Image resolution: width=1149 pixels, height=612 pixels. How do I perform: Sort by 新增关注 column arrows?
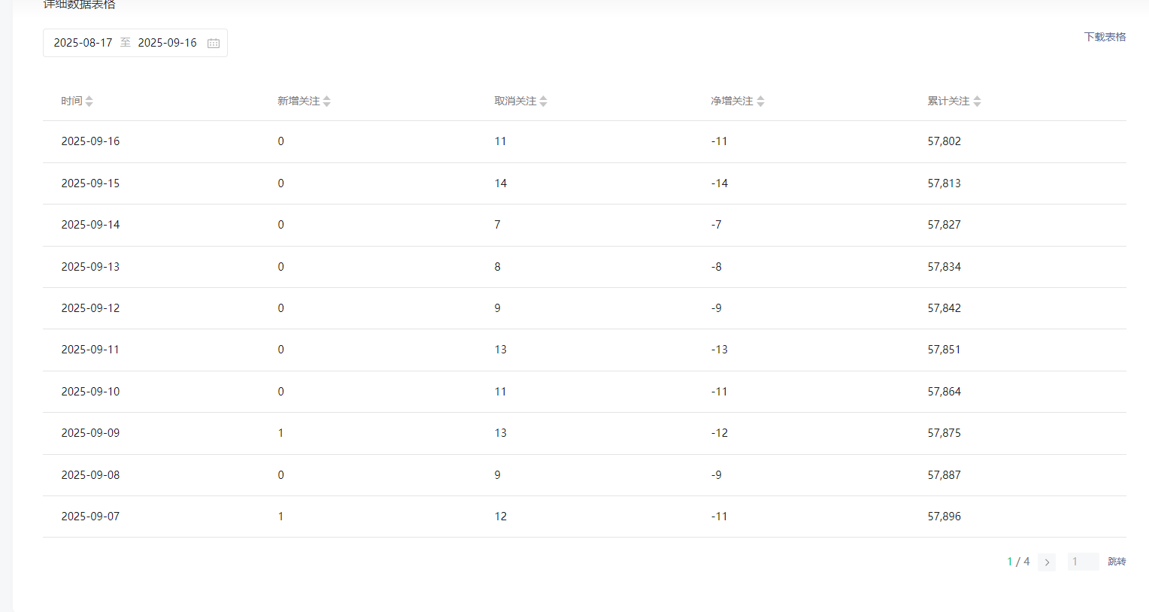[x=327, y=101]
